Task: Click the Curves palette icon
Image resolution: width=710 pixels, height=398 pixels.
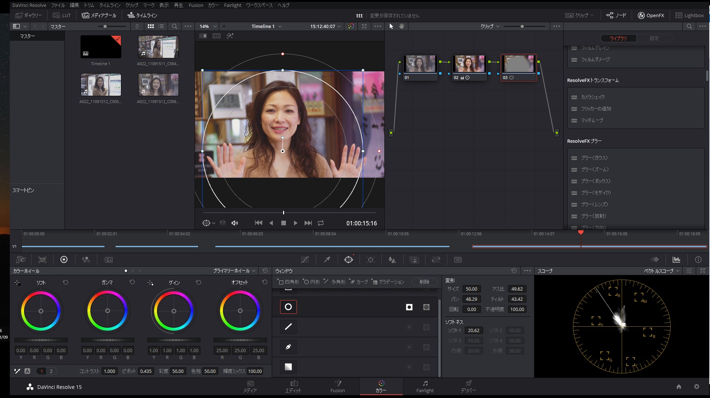Action: (305, 260)
